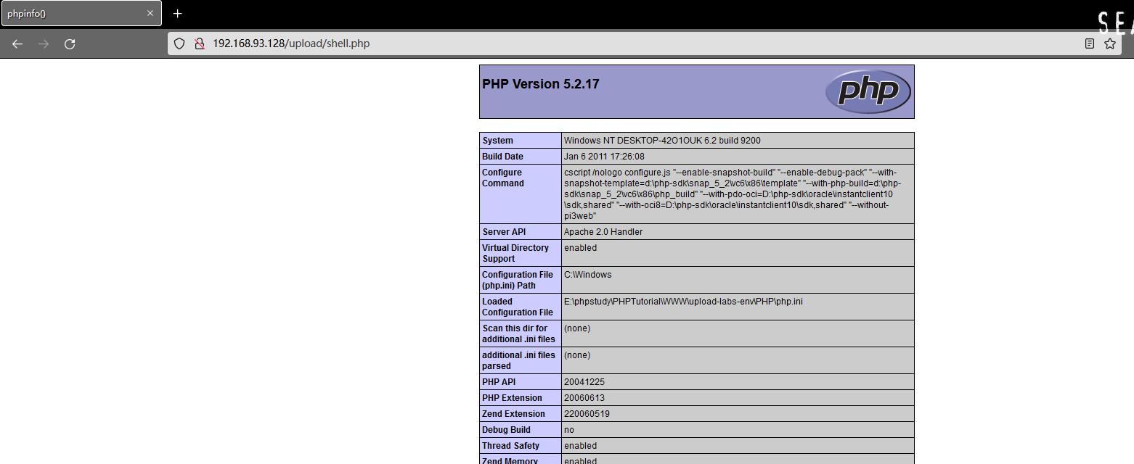Click the Configure Command label
Image resolution: width=1134 pixels, height=464 pixels.
(503, 178)
